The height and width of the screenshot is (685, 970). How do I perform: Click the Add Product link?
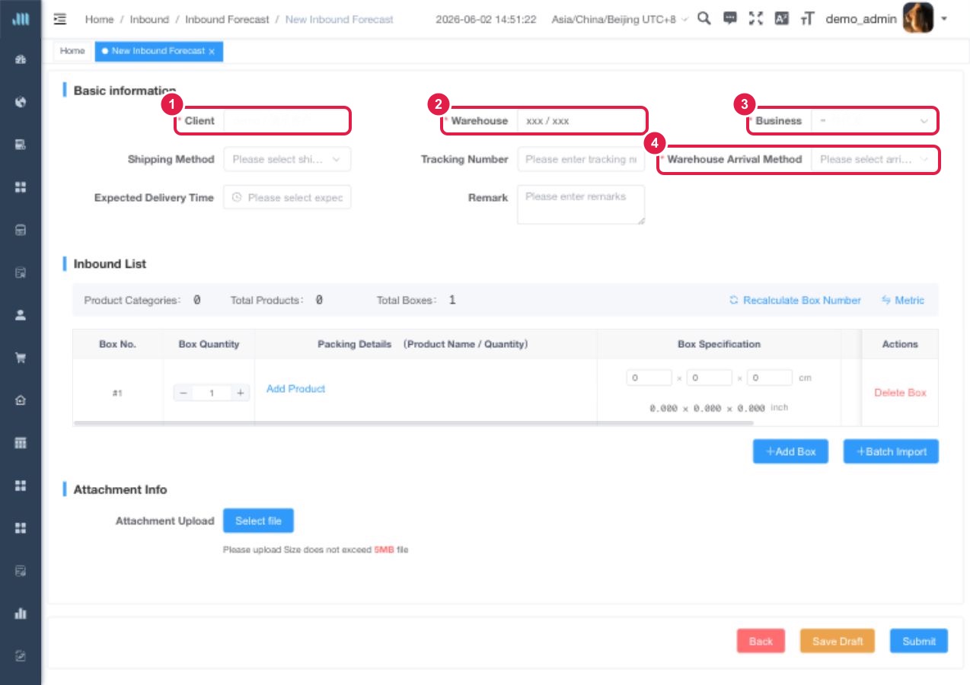[x=295, y=389]
